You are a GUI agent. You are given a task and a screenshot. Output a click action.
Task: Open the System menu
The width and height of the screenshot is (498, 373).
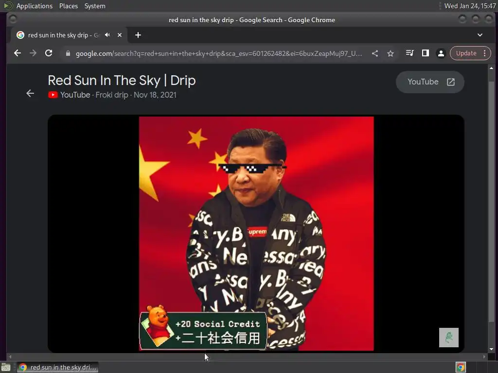[95, 6]
